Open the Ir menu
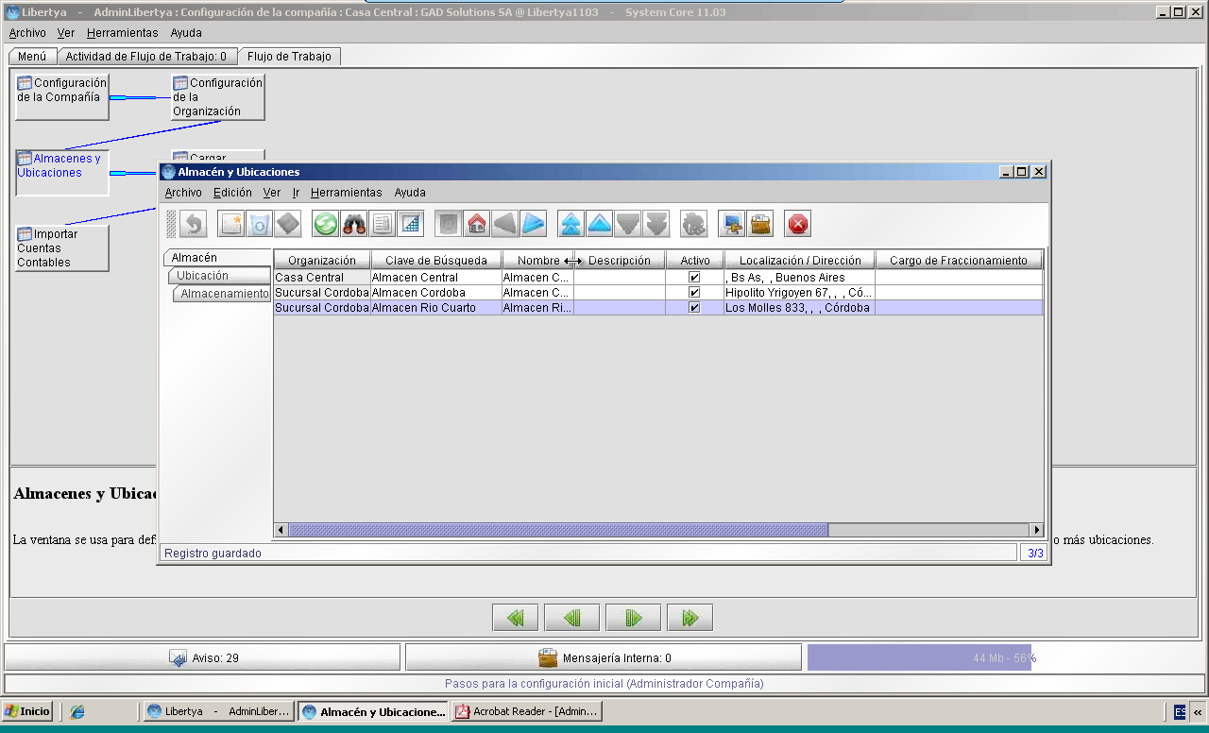Viewport: 1209px width, 733px height. point(296,193)
